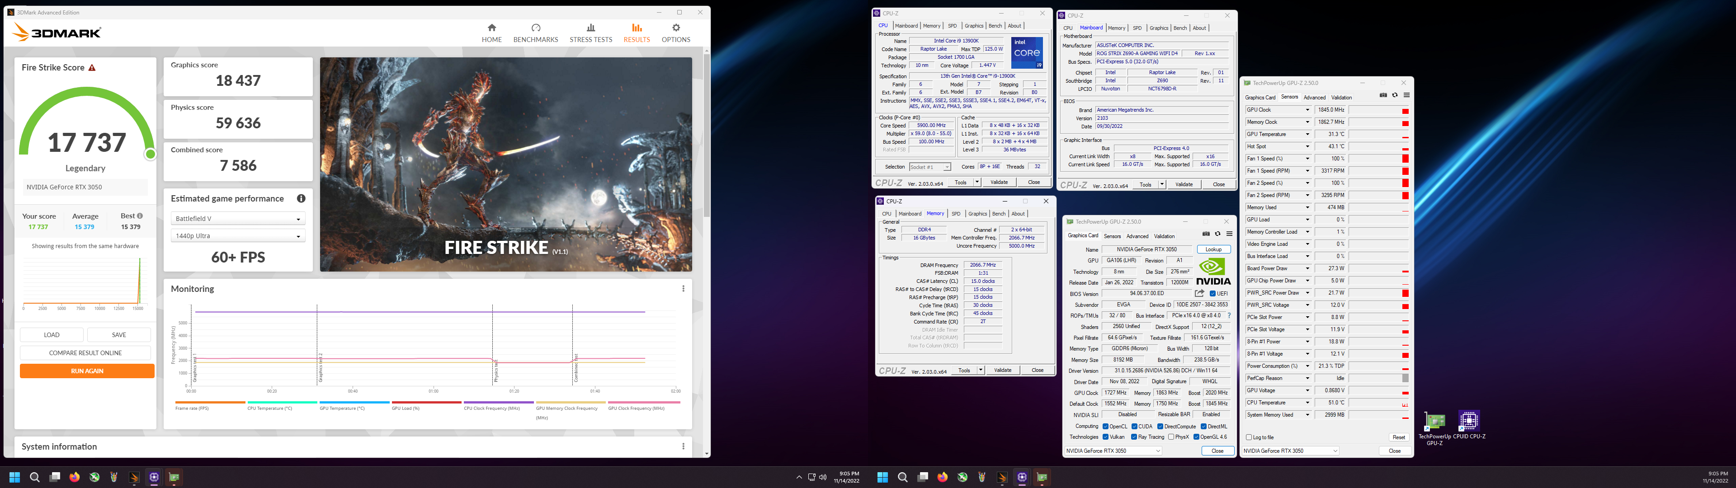The width and height of the screenshot is (1736, 488).
Task: Enable Log to file in GPU-Z Sensors
Action: [x=1249, y=437]
